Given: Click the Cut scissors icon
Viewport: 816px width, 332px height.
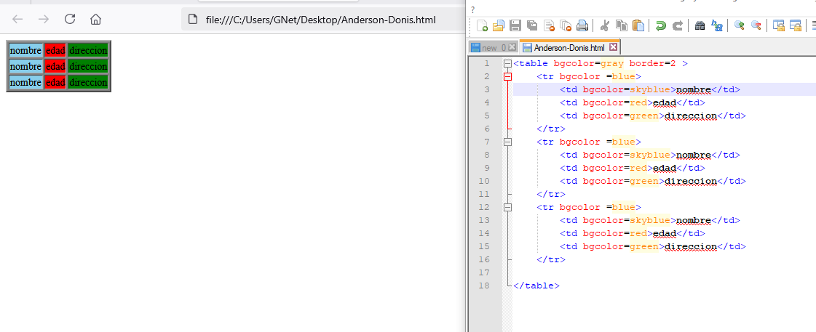Looking at the screenshot, I should coord(605,25).
